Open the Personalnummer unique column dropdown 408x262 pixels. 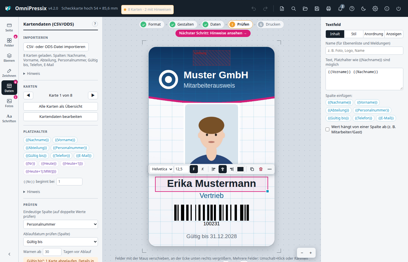61,224
